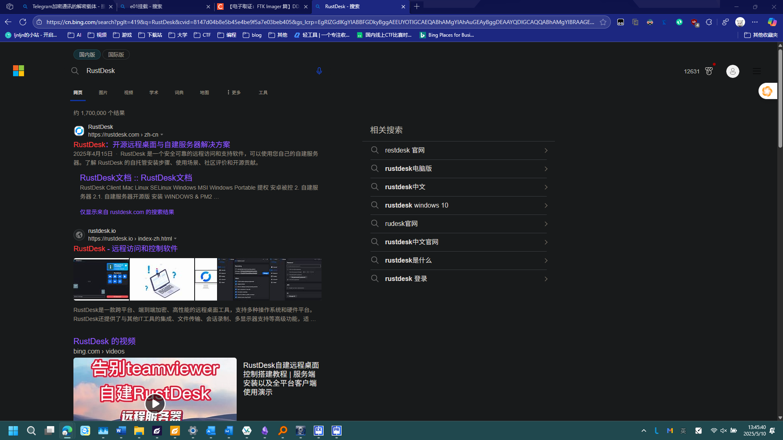Open related search rustdesk是什么
Screen dimensions: 783x440
point(459,261)
